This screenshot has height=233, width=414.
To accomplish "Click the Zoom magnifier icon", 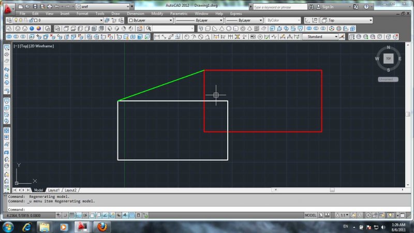I will tap(149, 28).
